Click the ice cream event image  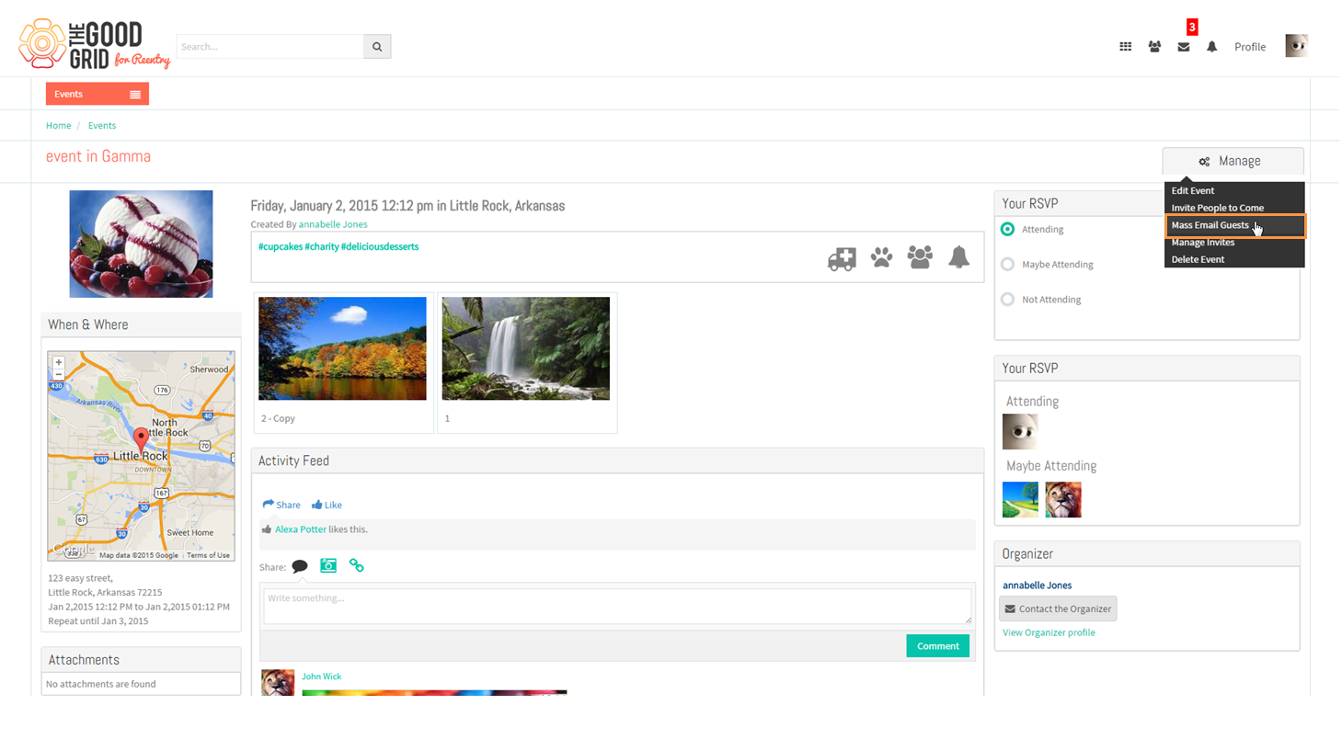click(141, 244)
